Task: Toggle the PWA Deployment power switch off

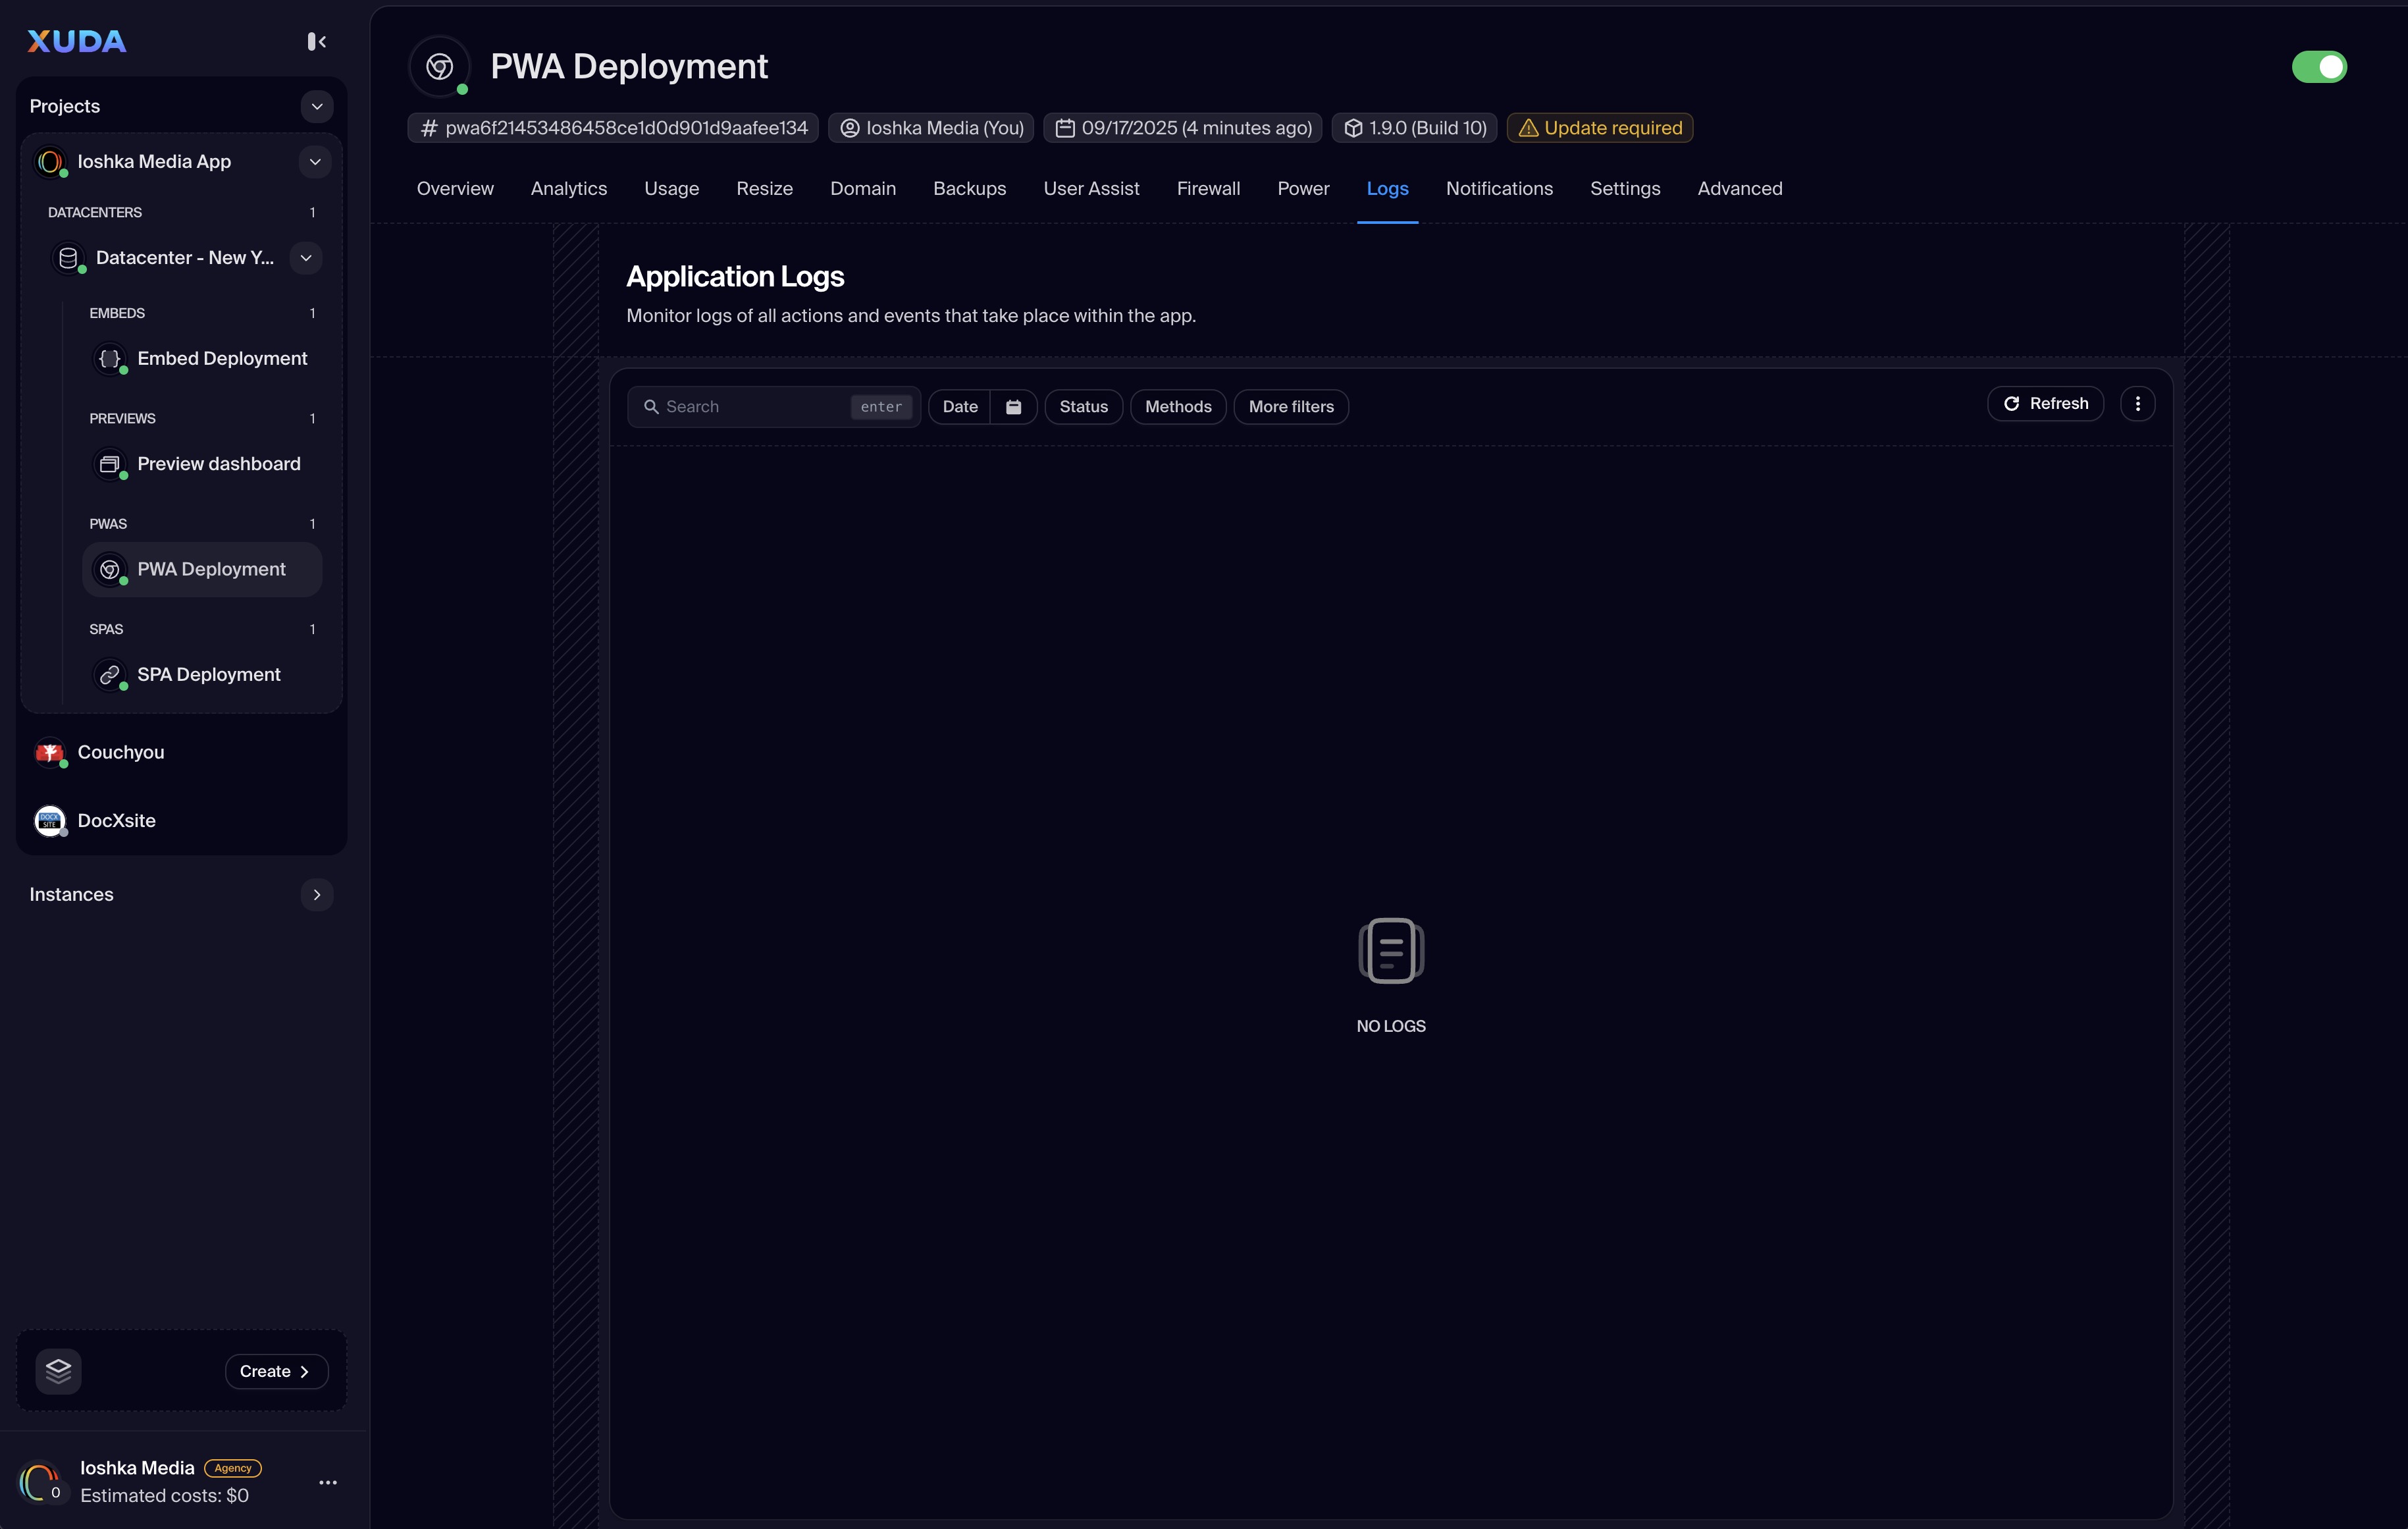Action: (x=2318, y=67)
